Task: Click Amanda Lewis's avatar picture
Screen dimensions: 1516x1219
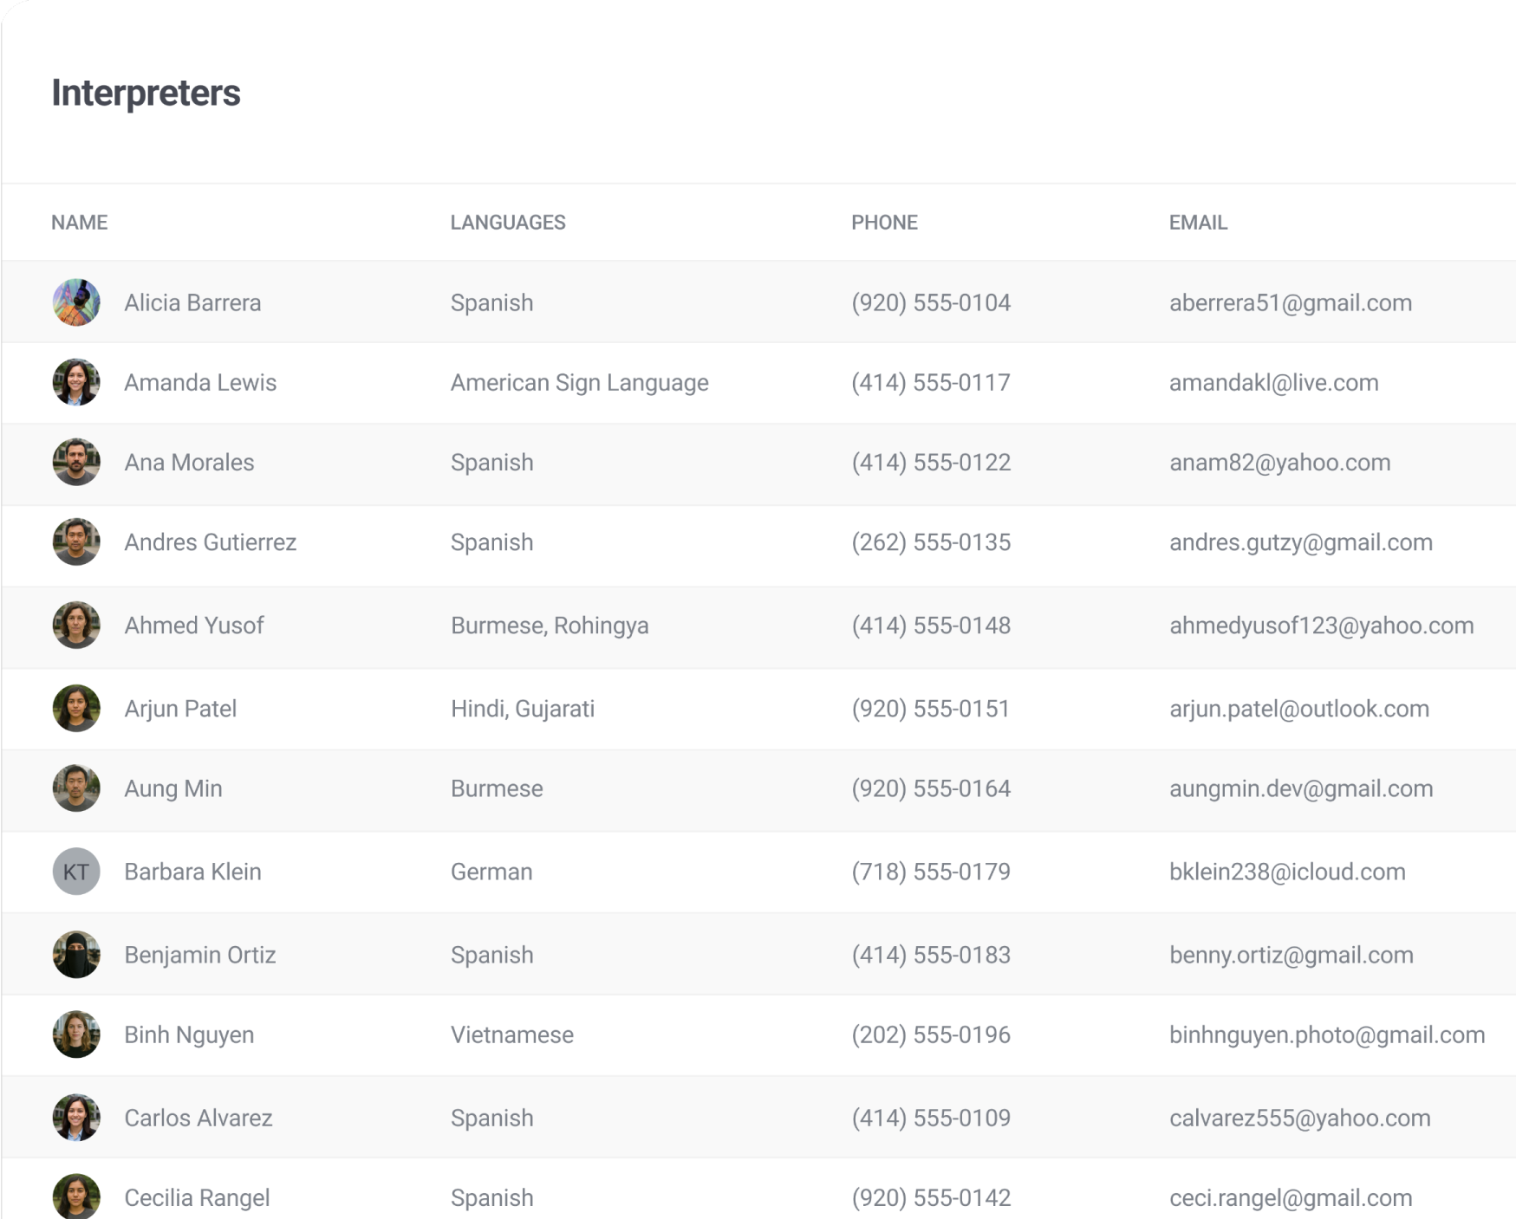Action: [x=76, y=382]
